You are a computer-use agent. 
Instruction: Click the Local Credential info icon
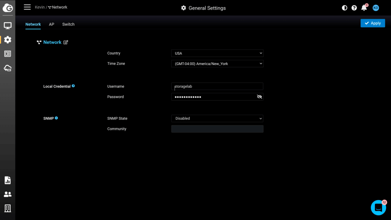click(73, 86)
